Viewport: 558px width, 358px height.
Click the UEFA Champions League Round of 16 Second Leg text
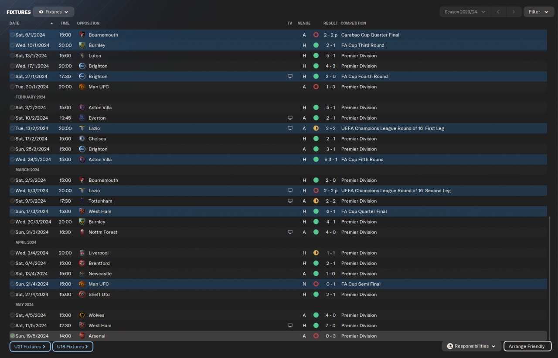coord(396,191)
